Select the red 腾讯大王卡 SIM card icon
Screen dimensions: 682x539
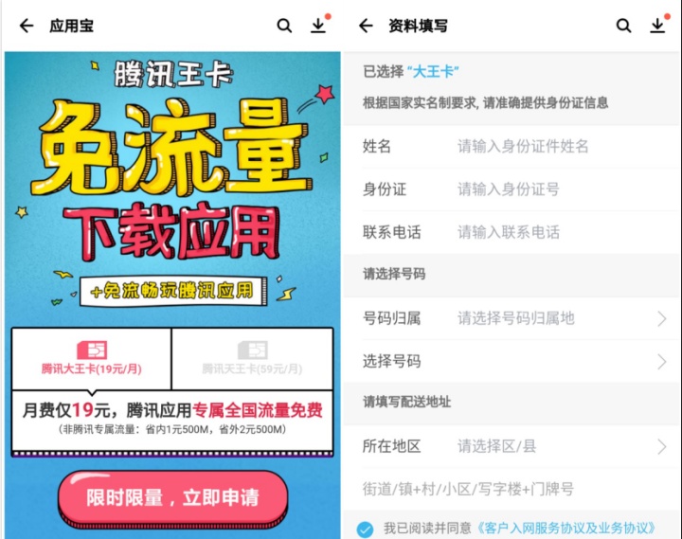click(92, 350)
